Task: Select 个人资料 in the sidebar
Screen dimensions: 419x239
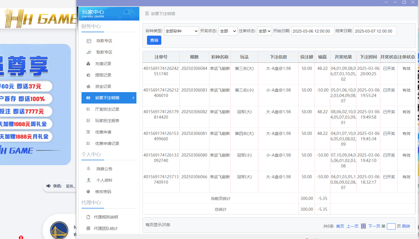Action: pyautogui.click(x=104, y=180)
